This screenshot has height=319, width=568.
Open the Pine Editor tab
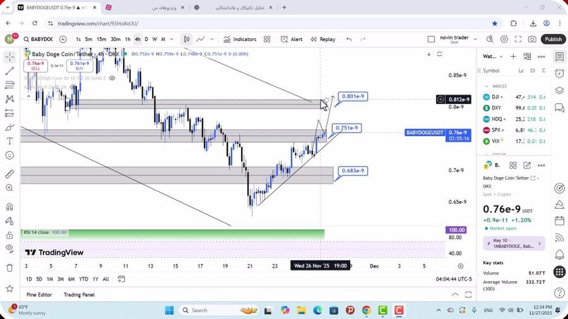(x=39, y=294)
